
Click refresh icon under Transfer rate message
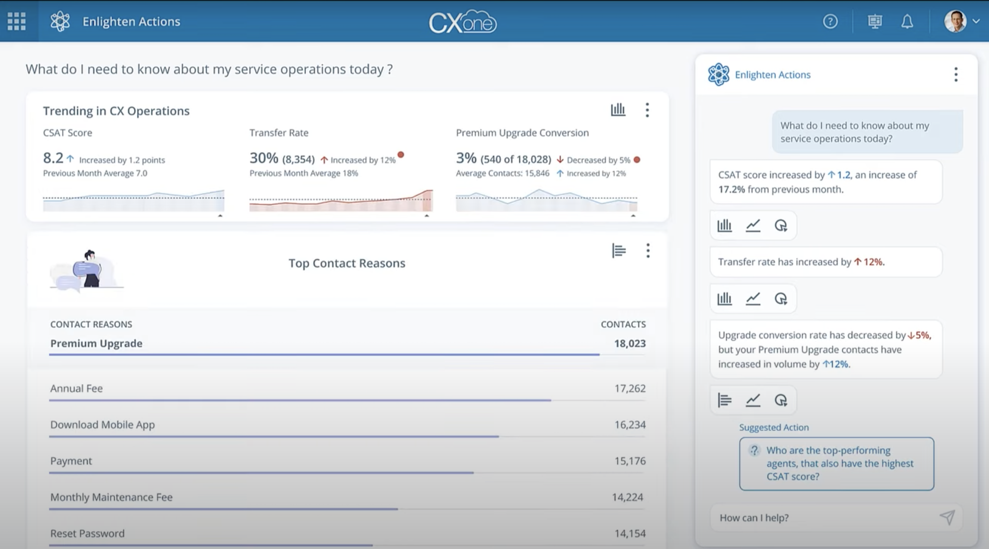pyautogui.click(x=781, y=299)
